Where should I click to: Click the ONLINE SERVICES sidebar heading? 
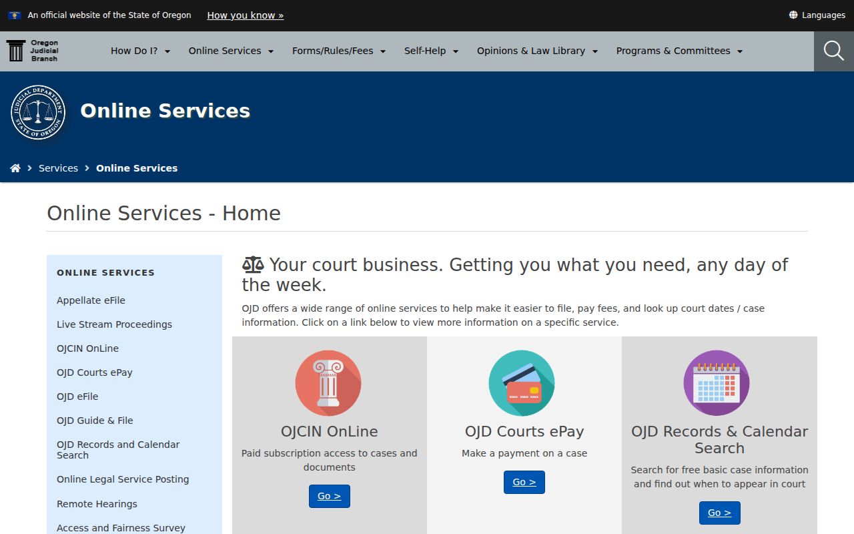click(x=105, y=272)
